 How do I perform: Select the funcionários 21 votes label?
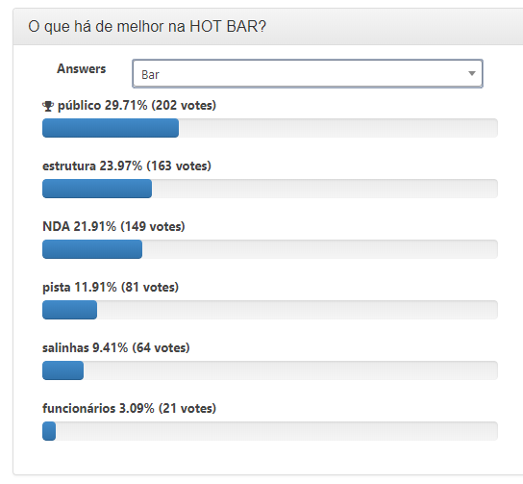(129, 409)
